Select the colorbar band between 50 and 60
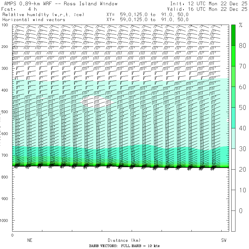The image size is (249, 249). pos(233,97)
